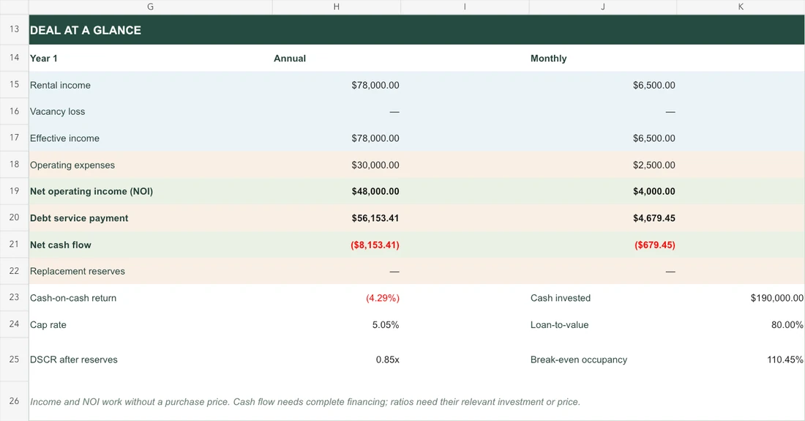The height and width of the screenshot is (421, 805).
Task: Click the Loan-to-value label
Action: (x=560, y=324)
